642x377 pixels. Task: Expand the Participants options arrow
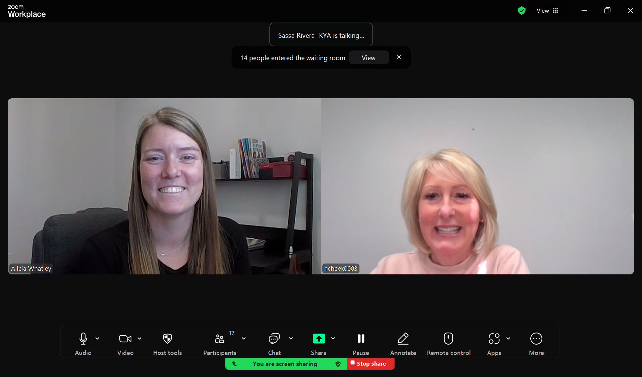coord(244,339)
